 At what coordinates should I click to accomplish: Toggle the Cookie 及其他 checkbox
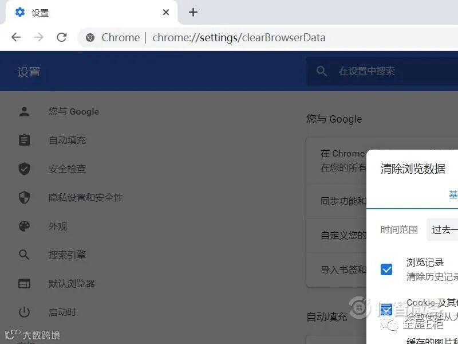coord(386,309)
